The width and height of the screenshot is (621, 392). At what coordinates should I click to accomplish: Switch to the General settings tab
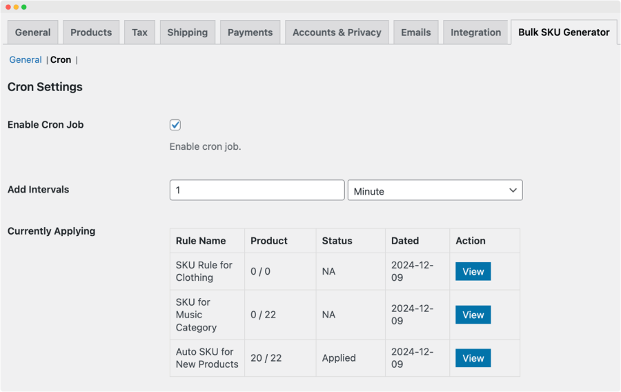click(32, 32)
